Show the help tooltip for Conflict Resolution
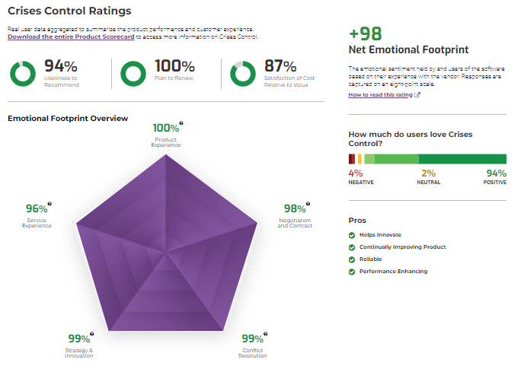The image size is (524, 385). pyautogui.click(x=266, y=333)
